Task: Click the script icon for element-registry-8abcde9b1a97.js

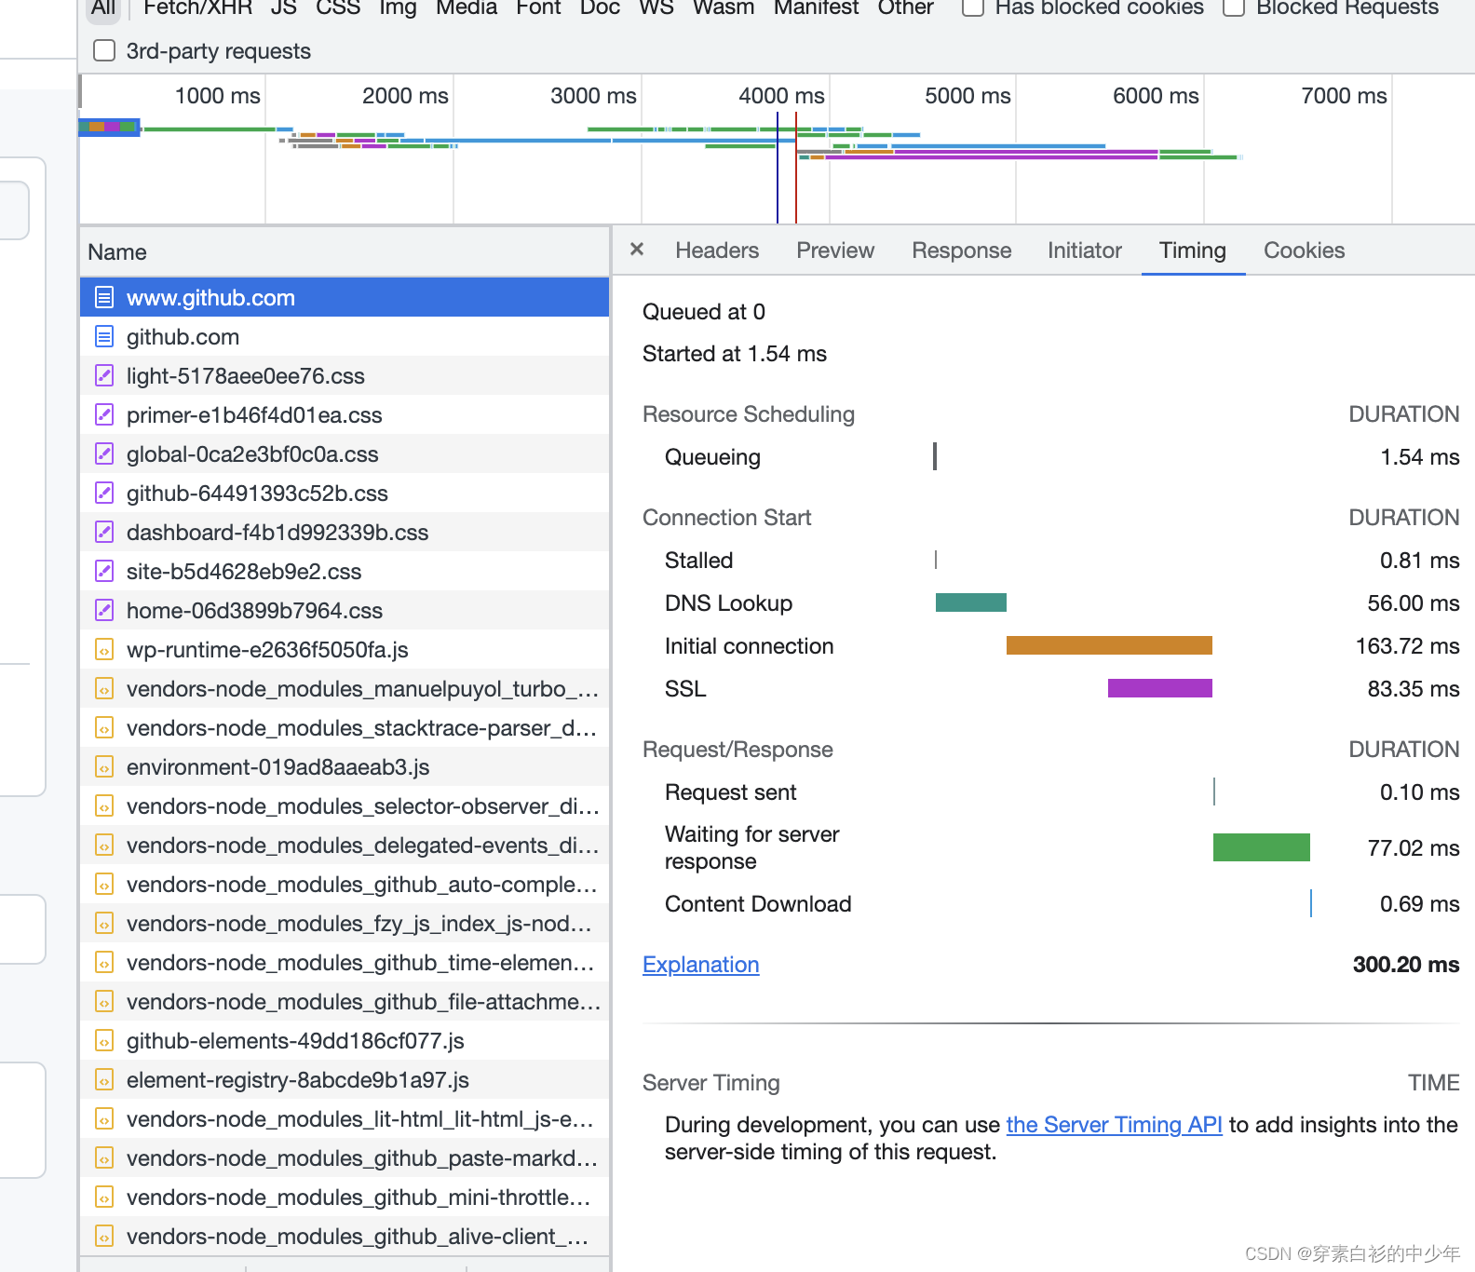Action: (104, 1080)
